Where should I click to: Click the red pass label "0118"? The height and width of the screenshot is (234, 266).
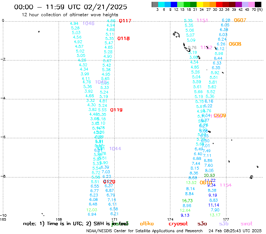[x=124, y=39]
